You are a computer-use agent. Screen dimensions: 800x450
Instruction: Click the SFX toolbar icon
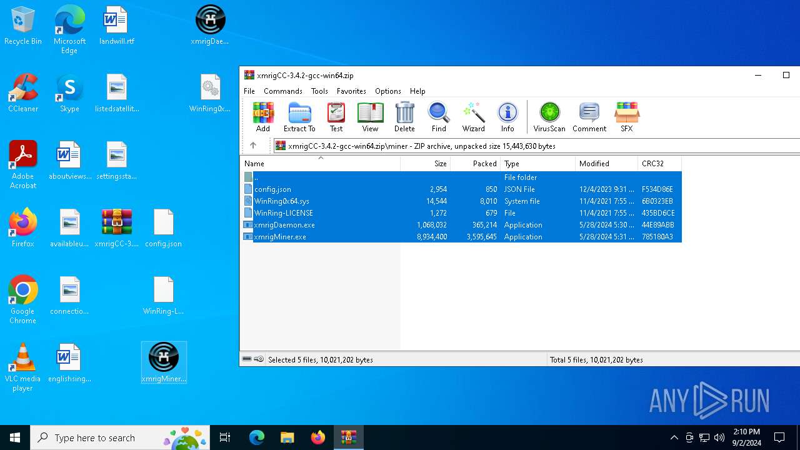pos(626,117)
